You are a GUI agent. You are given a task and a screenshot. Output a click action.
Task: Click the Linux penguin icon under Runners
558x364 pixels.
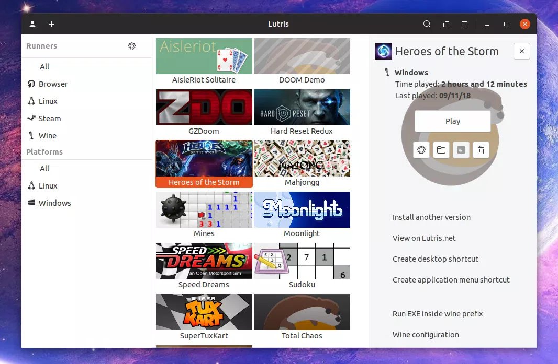[31, 101]
